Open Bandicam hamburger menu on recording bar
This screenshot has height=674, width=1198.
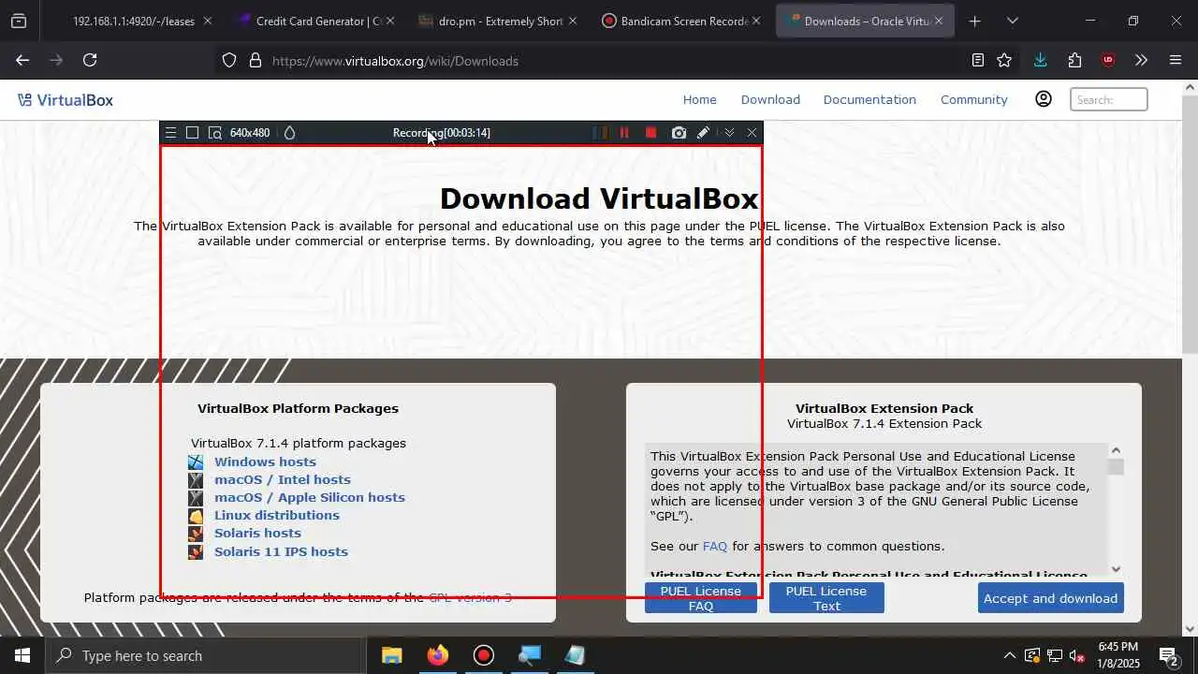pos(170,133)
